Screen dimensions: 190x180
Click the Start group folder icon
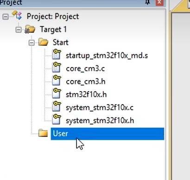click(43, 42)
